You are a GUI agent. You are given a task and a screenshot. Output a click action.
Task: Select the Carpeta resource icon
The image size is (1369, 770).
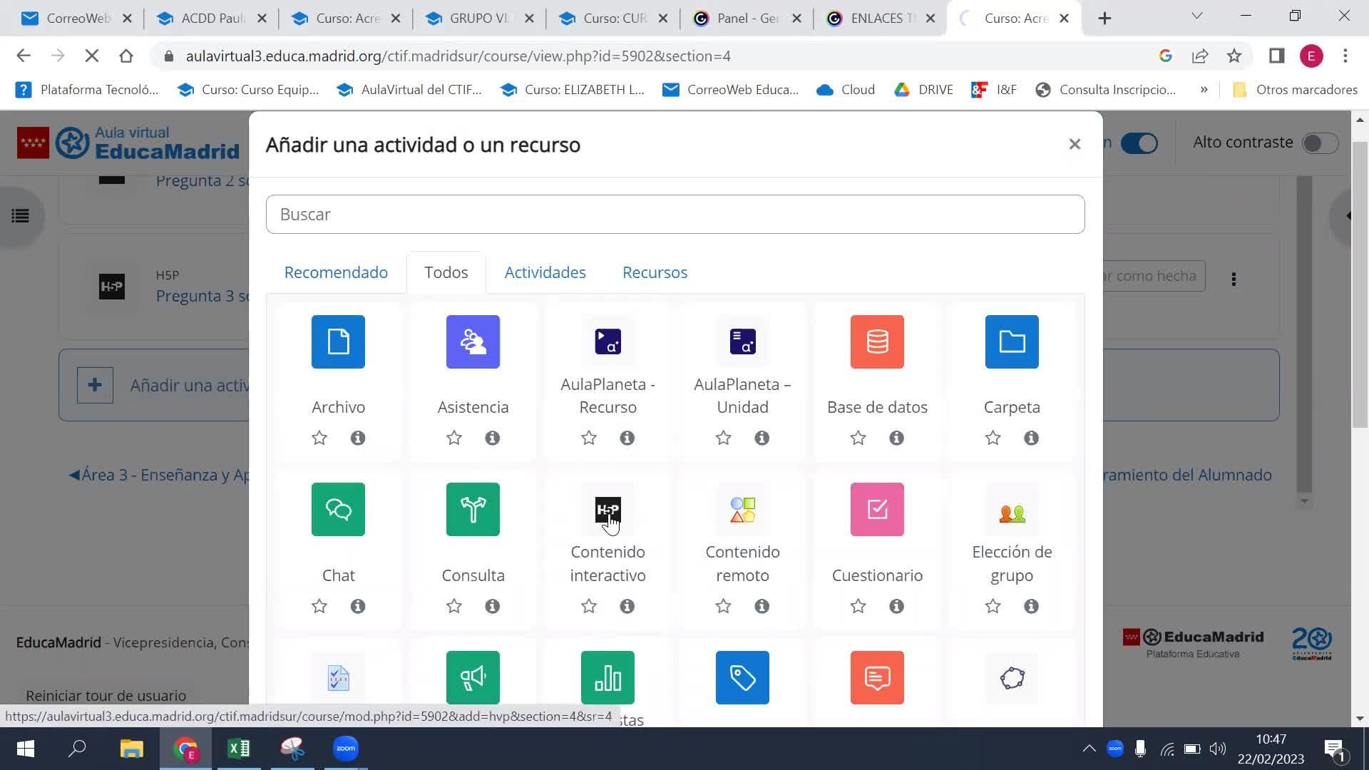tap(1011, 342)
